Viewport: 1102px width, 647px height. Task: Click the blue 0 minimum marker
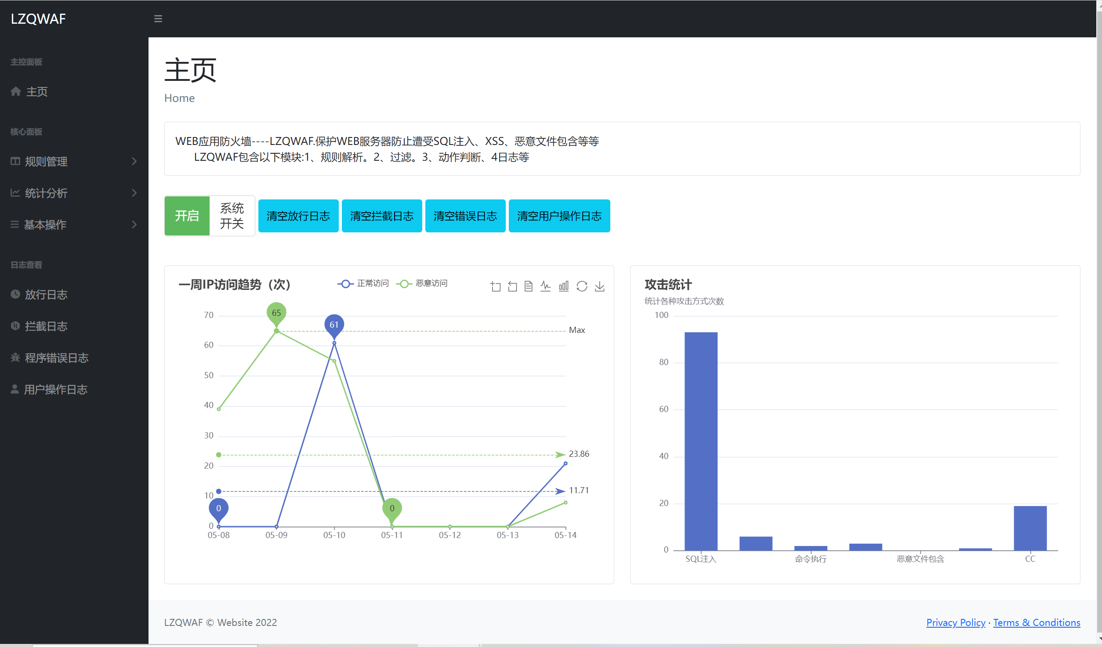218,510
